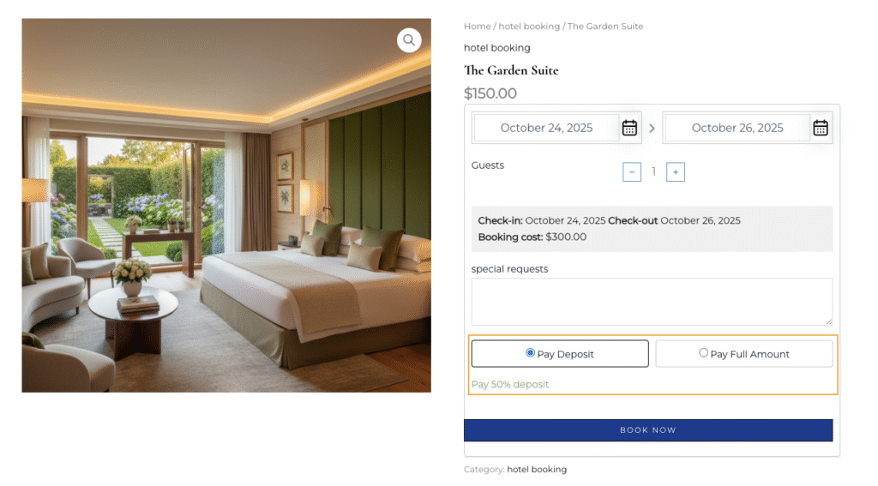The height and width of the screenshot is (486, 878).
Task: Click the magnifier zoom icon on room image
Action: pyautogui.click(x=409, y=40)
